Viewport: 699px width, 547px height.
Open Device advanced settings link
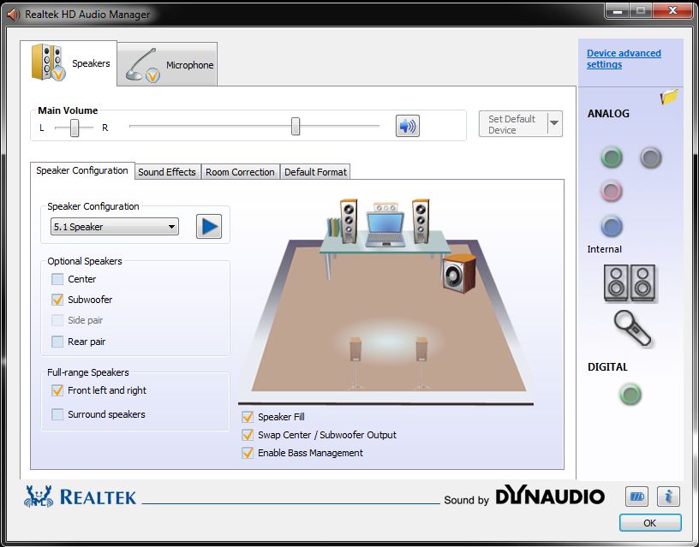point(624,58)
